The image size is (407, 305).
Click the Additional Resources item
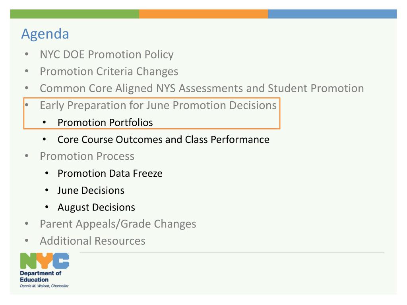click(92, 241)
